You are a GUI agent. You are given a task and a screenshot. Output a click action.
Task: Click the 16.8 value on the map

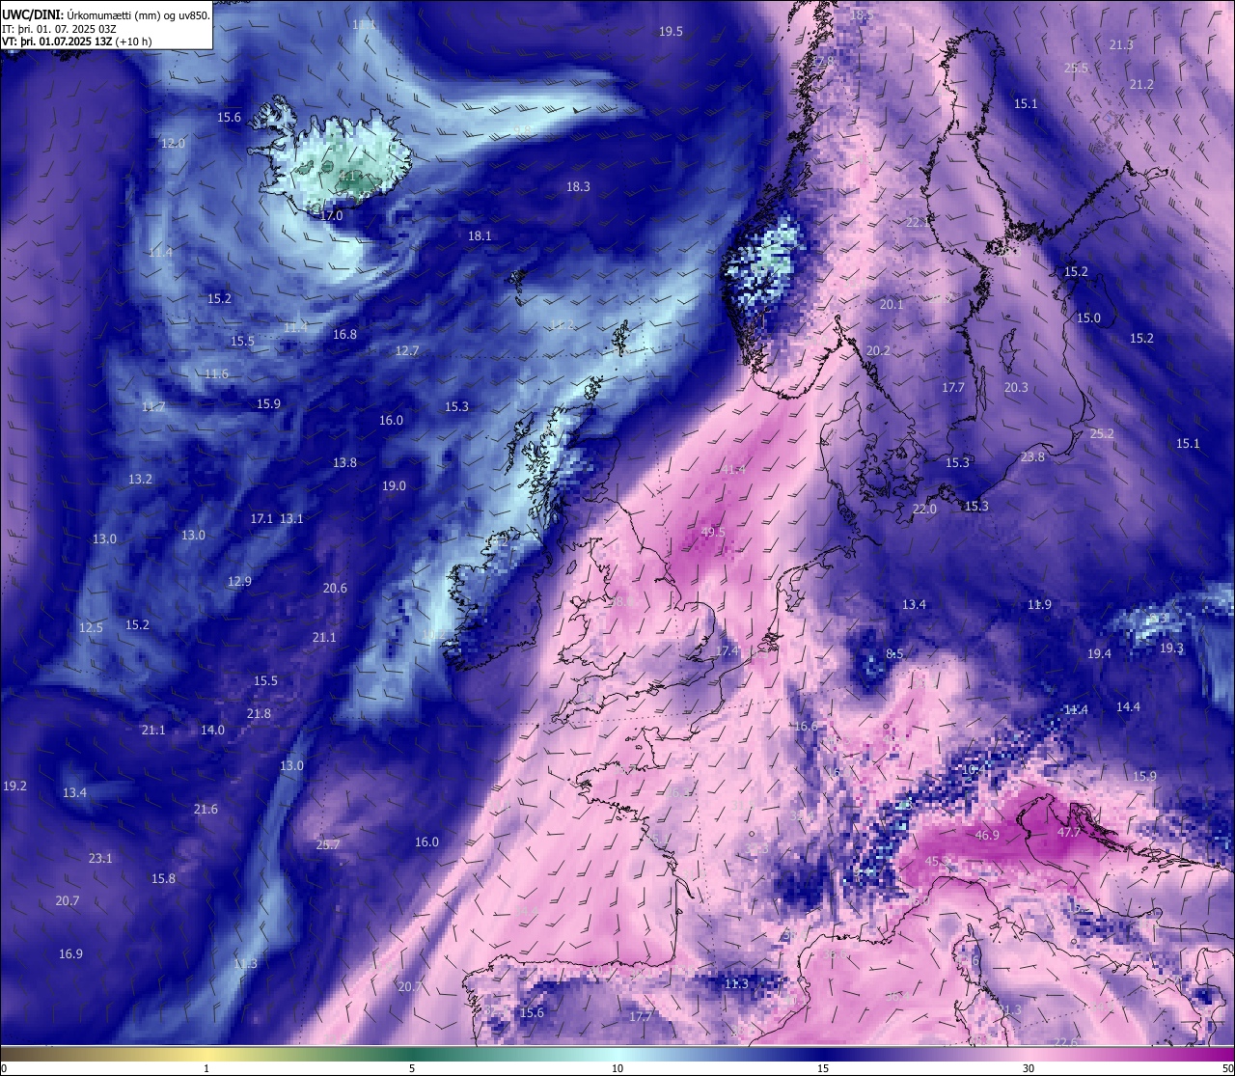pyautogui.click(x=344, y=334)
